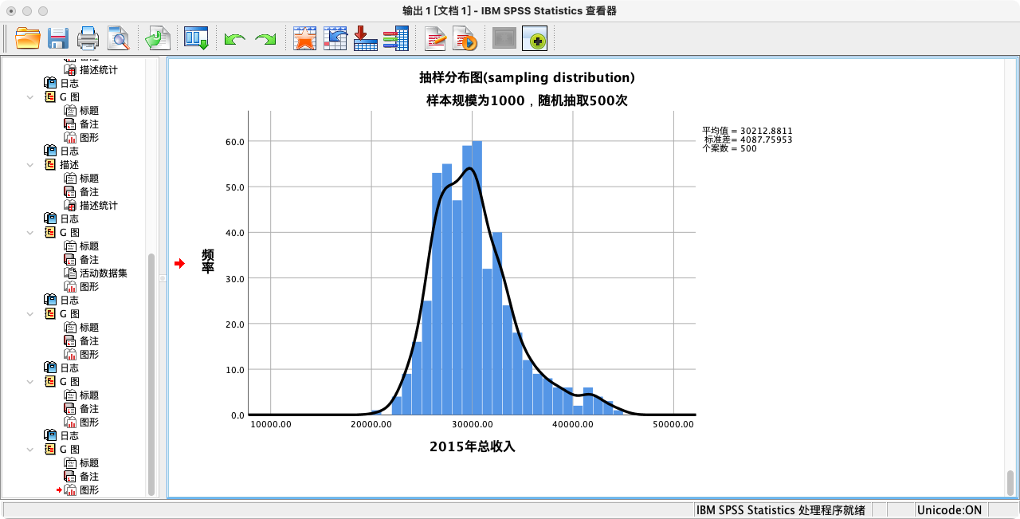Collapse the G 图 node holding the arrow-marked 图形
This screenshot has height=519, width=1020.
click(30, 450)
